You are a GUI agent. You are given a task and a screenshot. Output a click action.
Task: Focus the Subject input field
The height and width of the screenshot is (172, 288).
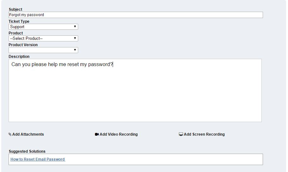click(135, 15)
